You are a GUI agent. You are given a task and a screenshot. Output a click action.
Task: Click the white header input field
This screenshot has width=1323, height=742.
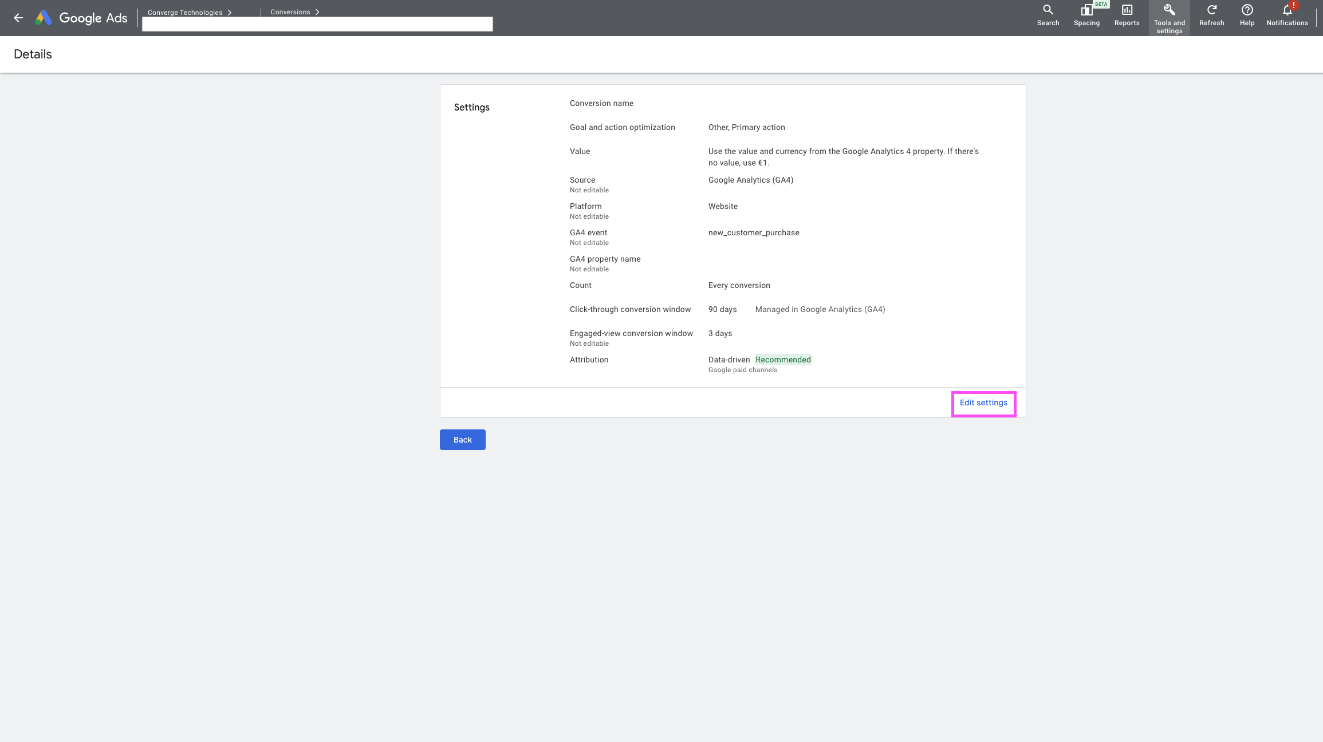317,24
